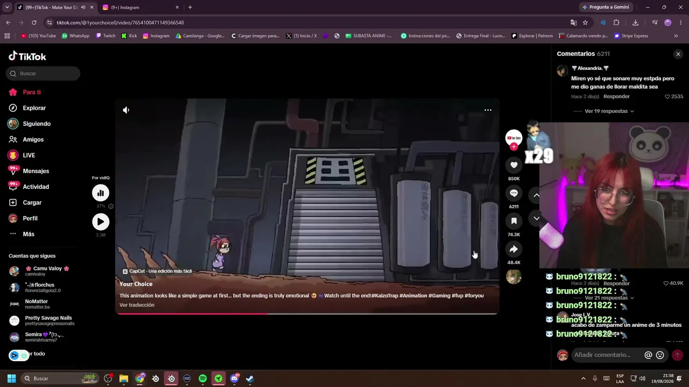Send comment with the red arrow button
This screenshot has width=689, height=387.
click(x=677, y=355)
